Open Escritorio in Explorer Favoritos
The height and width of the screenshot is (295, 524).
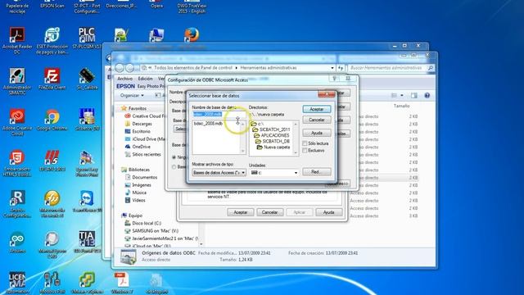[141, 131]
